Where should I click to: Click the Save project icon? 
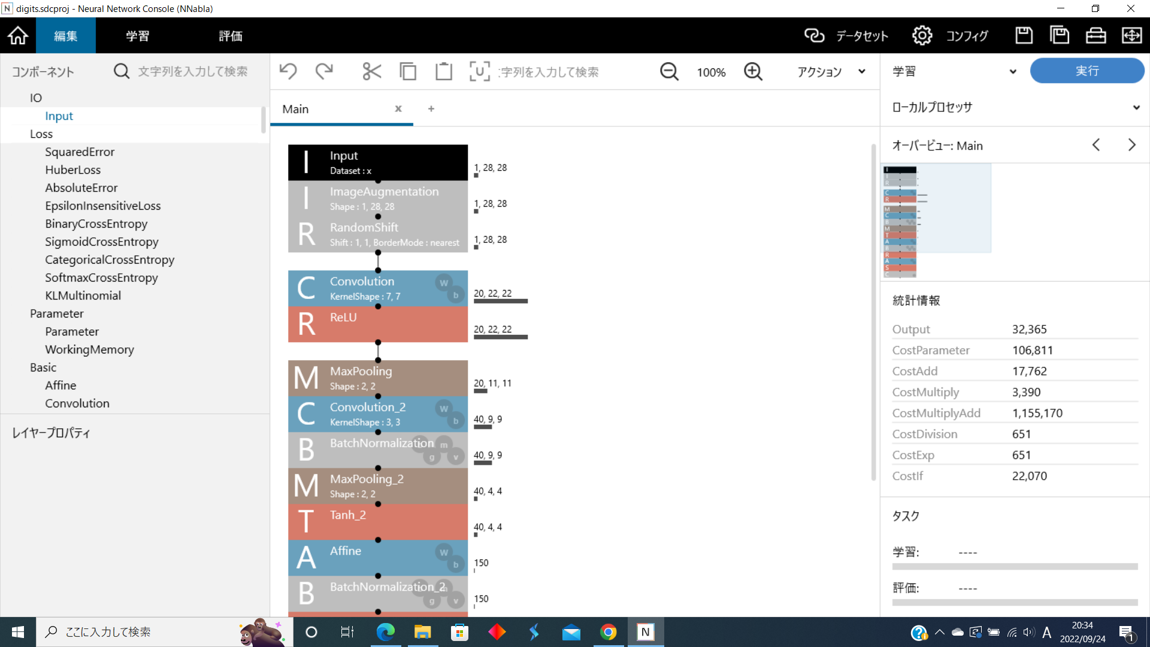1024,36
